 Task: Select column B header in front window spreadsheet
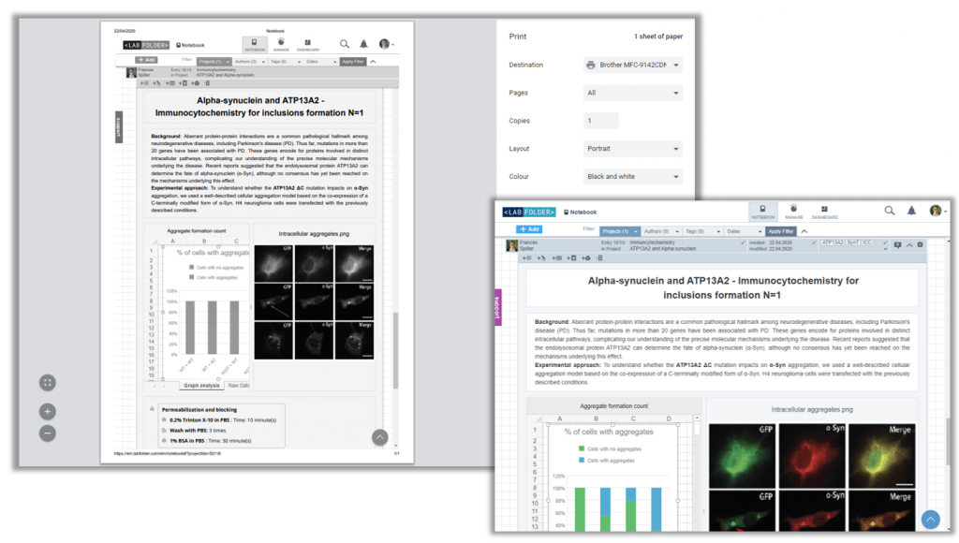coord(596,418)
